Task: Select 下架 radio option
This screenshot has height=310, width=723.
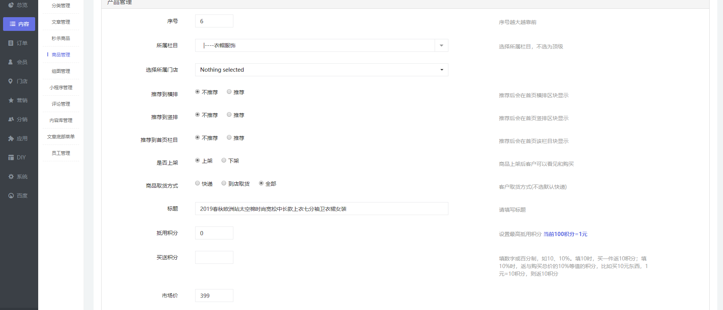Action: 224,160
